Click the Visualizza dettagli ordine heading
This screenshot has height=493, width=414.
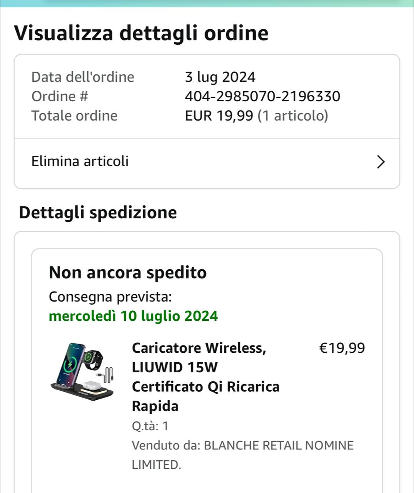141,33
